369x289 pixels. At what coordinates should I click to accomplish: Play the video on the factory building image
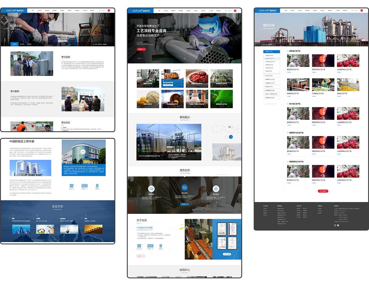[83, 152]
